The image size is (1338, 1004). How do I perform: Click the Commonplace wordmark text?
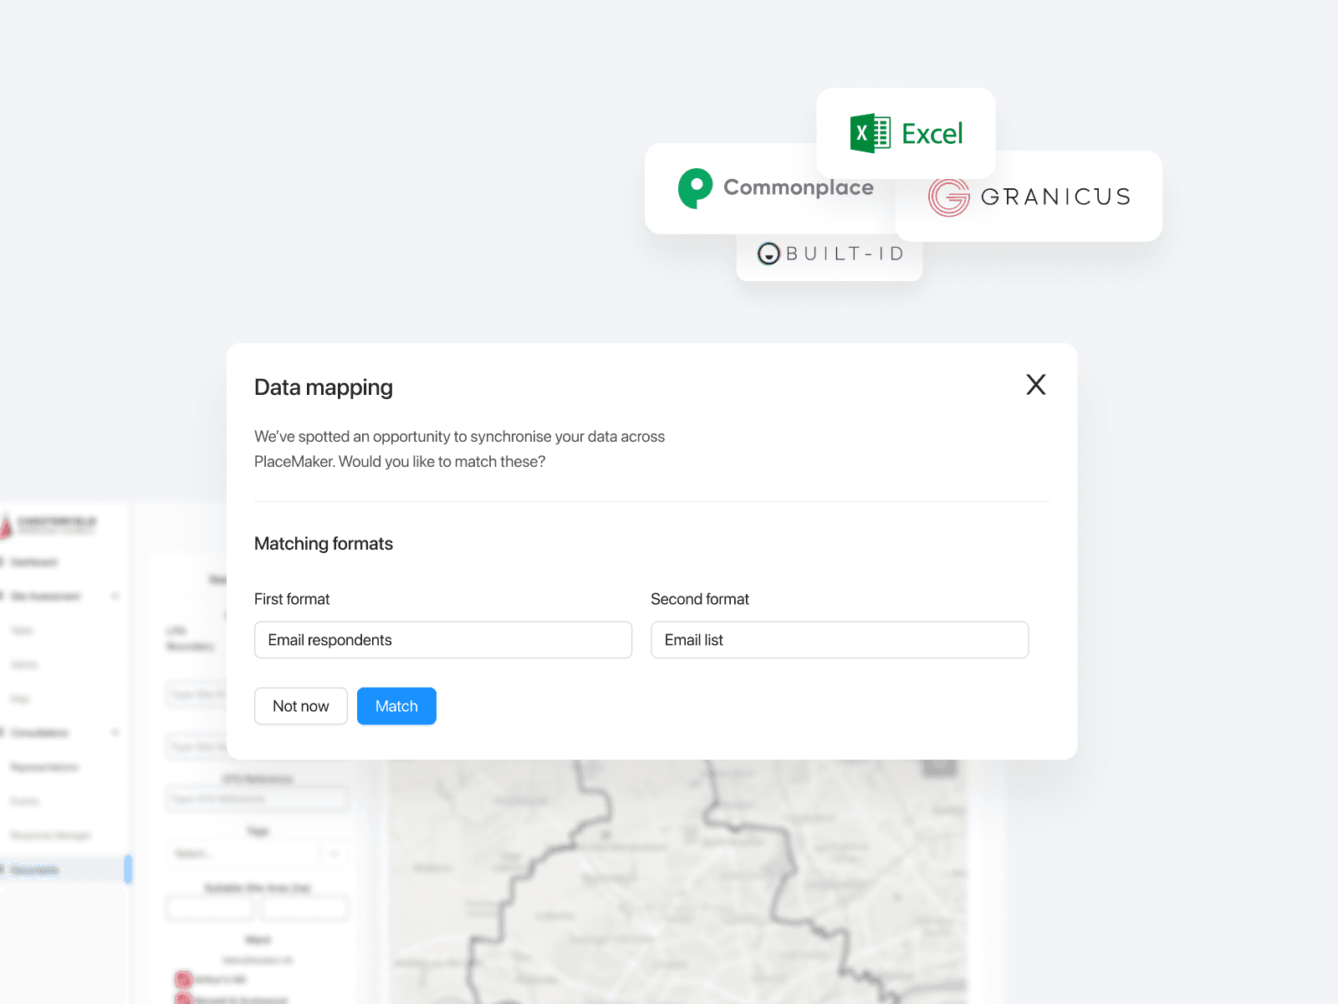tap(799, 187)
